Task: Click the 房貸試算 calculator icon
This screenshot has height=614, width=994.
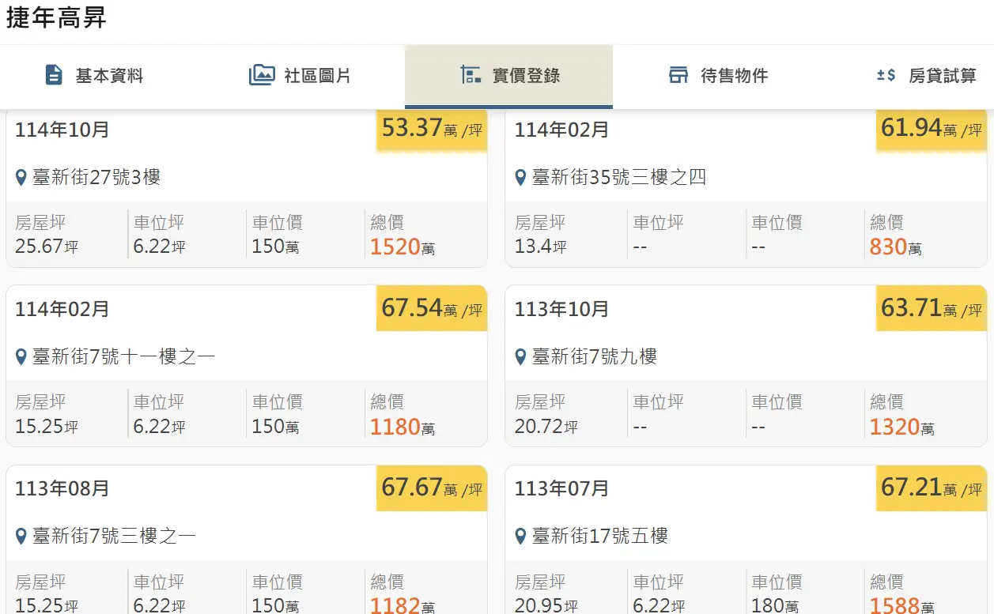Action: [886, 76]
